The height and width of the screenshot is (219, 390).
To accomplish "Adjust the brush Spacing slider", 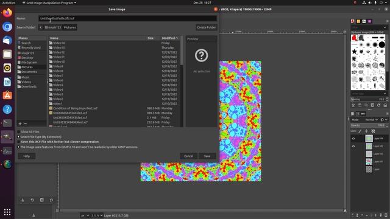I will [367, 99].
